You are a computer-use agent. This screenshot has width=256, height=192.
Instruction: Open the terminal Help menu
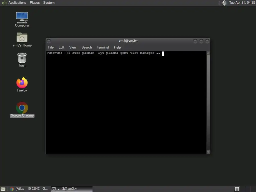(117, 47)
